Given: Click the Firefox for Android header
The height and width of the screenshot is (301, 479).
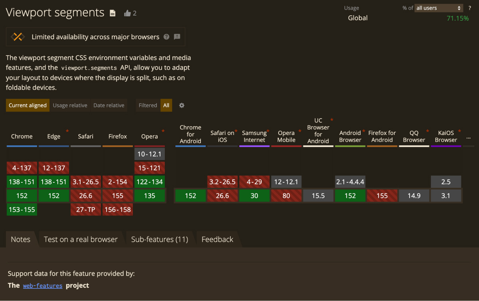Looking at the screenshot, I should coord(382,136).
